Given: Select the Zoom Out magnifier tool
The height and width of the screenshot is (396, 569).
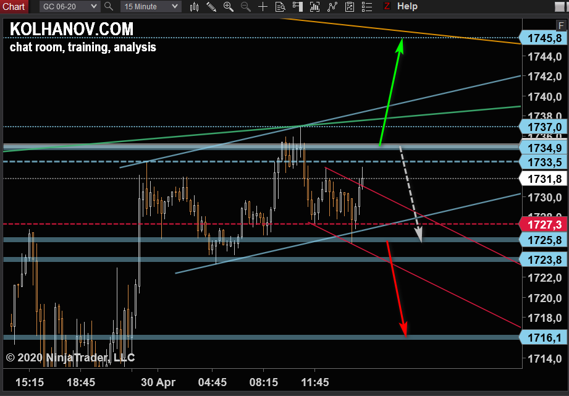Looking at the screenshot, I should (x=246, y=7).
